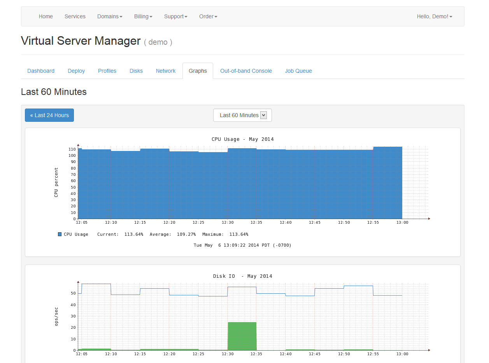Click the blue CPU Usage legend swatch
489x363 pixels.
click(60, 234)
